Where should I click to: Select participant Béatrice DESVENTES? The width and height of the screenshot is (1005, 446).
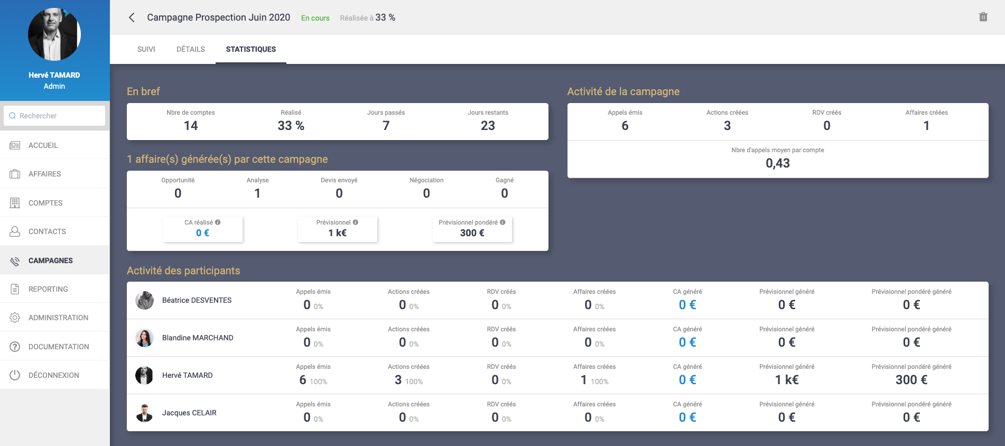[x=197, y=300]
